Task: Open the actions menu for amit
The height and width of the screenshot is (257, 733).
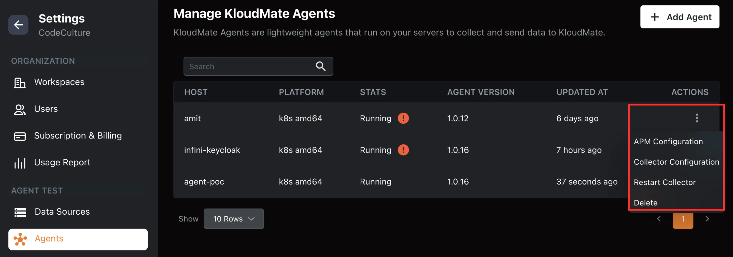Action: click(x=697, y=118)
